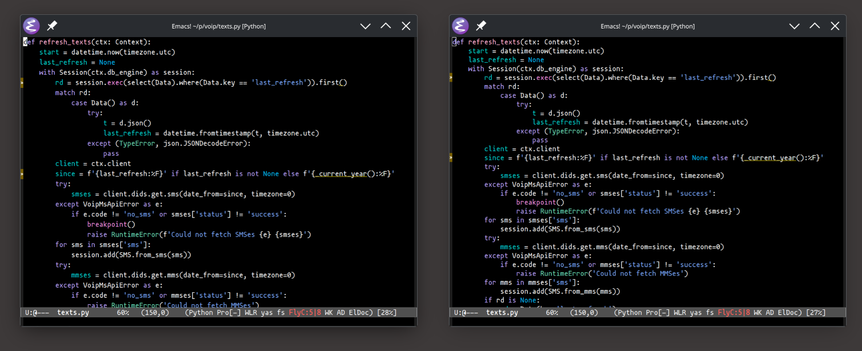Click 'AD' indicator in left mode line
Image resolution: width=862 pixels, height=351 pixels.
pos(341,313)
